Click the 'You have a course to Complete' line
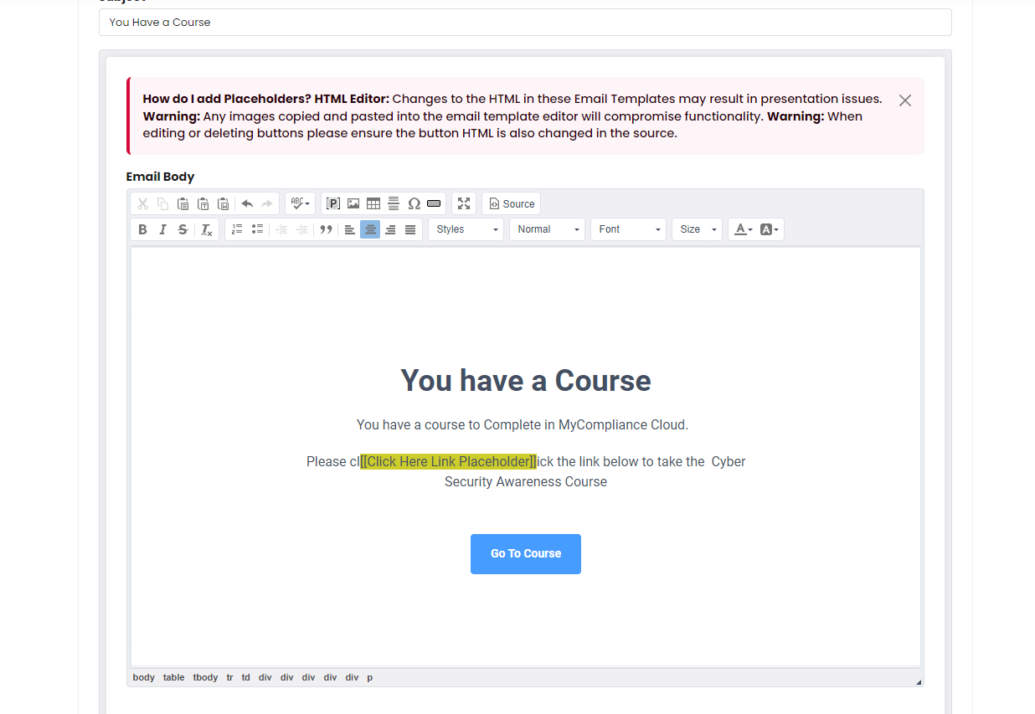The width and height of the screenshot is (1035, 714). 523,424
